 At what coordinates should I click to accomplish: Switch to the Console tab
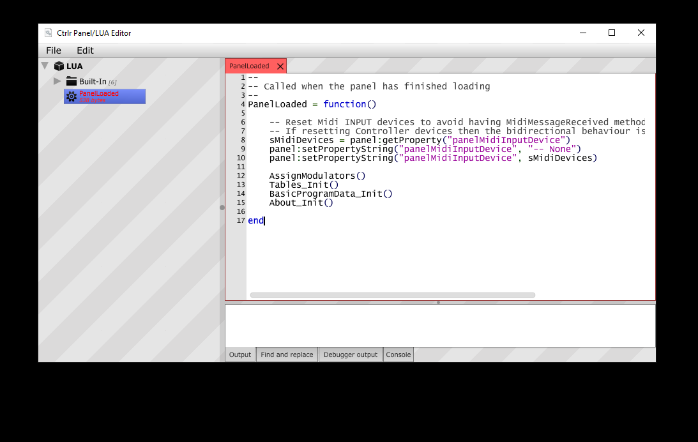(398, 354)
